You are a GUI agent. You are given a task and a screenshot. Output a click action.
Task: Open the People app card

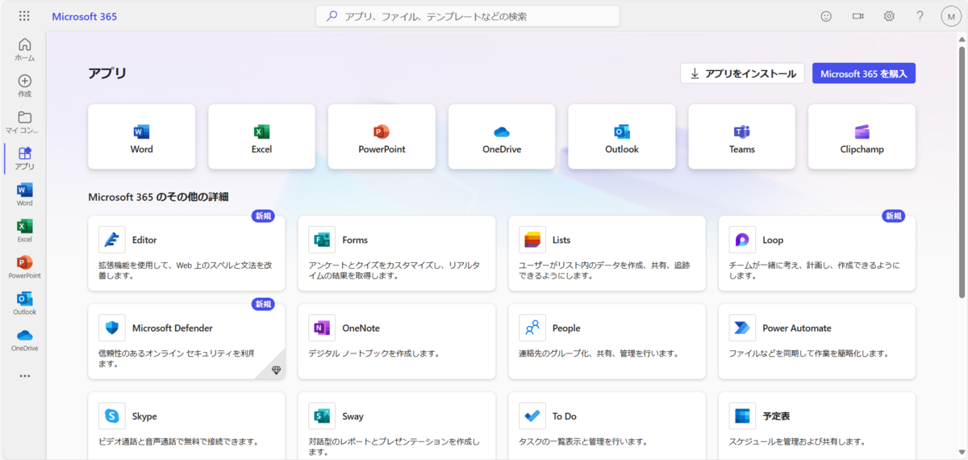tap(607, 341)
